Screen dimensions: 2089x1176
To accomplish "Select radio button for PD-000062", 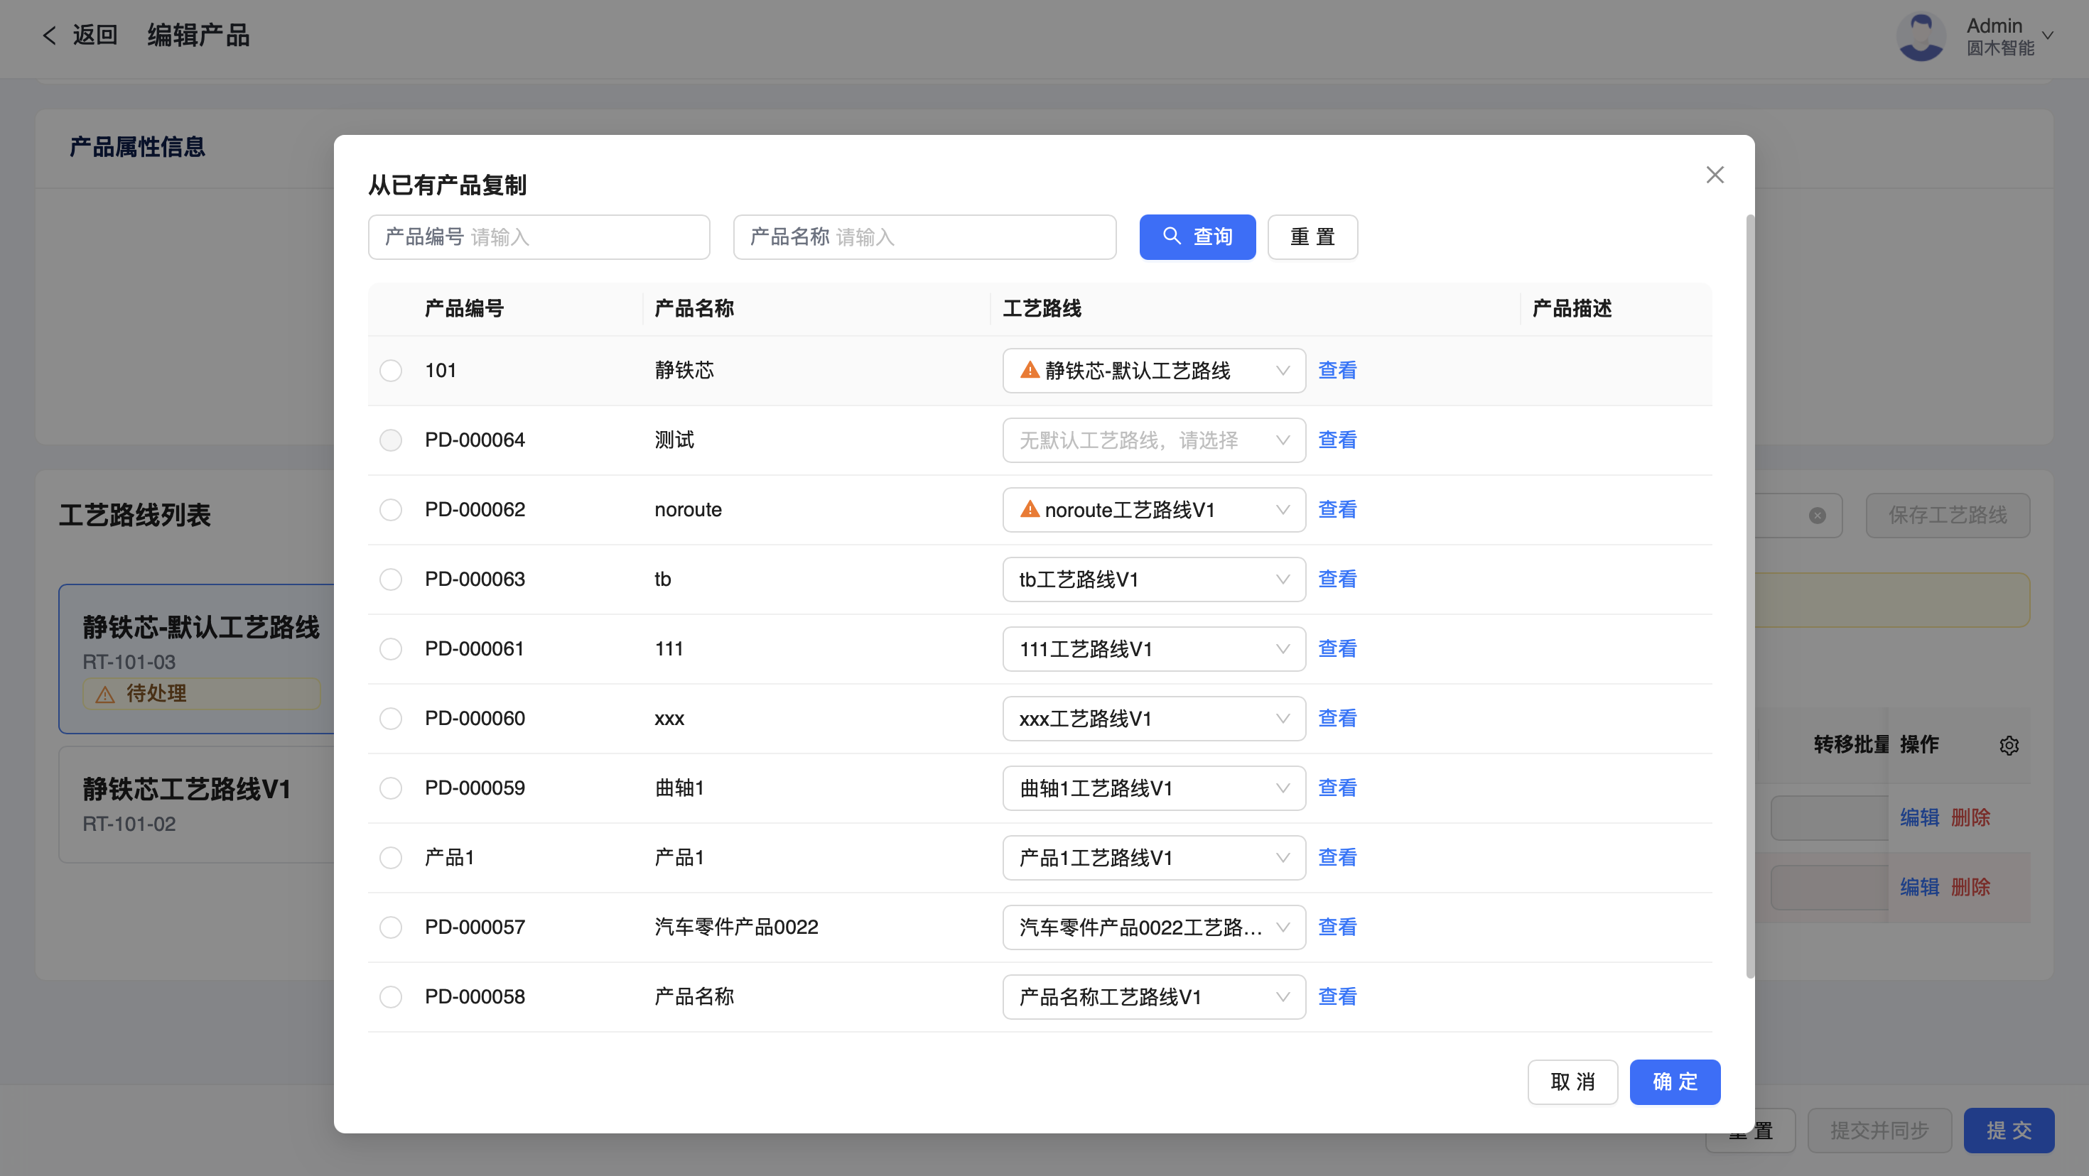I will click(391, 510).
